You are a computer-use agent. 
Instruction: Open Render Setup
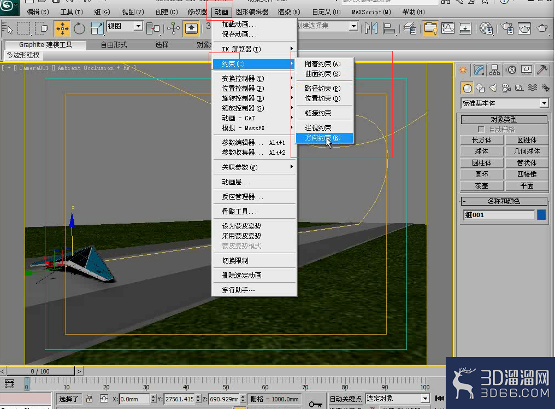[507, 28]
